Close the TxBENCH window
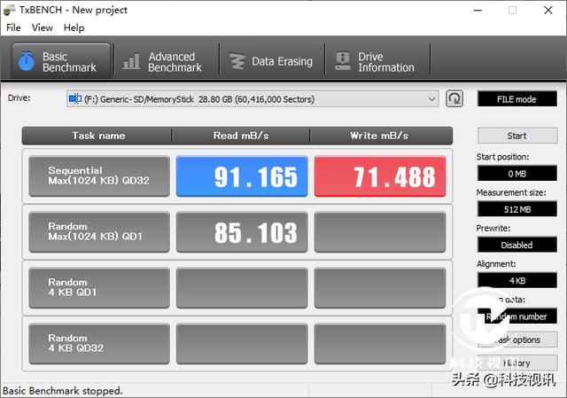Image resolution: width=567 pixels, height=398 pixels. [x=548, y=10]
